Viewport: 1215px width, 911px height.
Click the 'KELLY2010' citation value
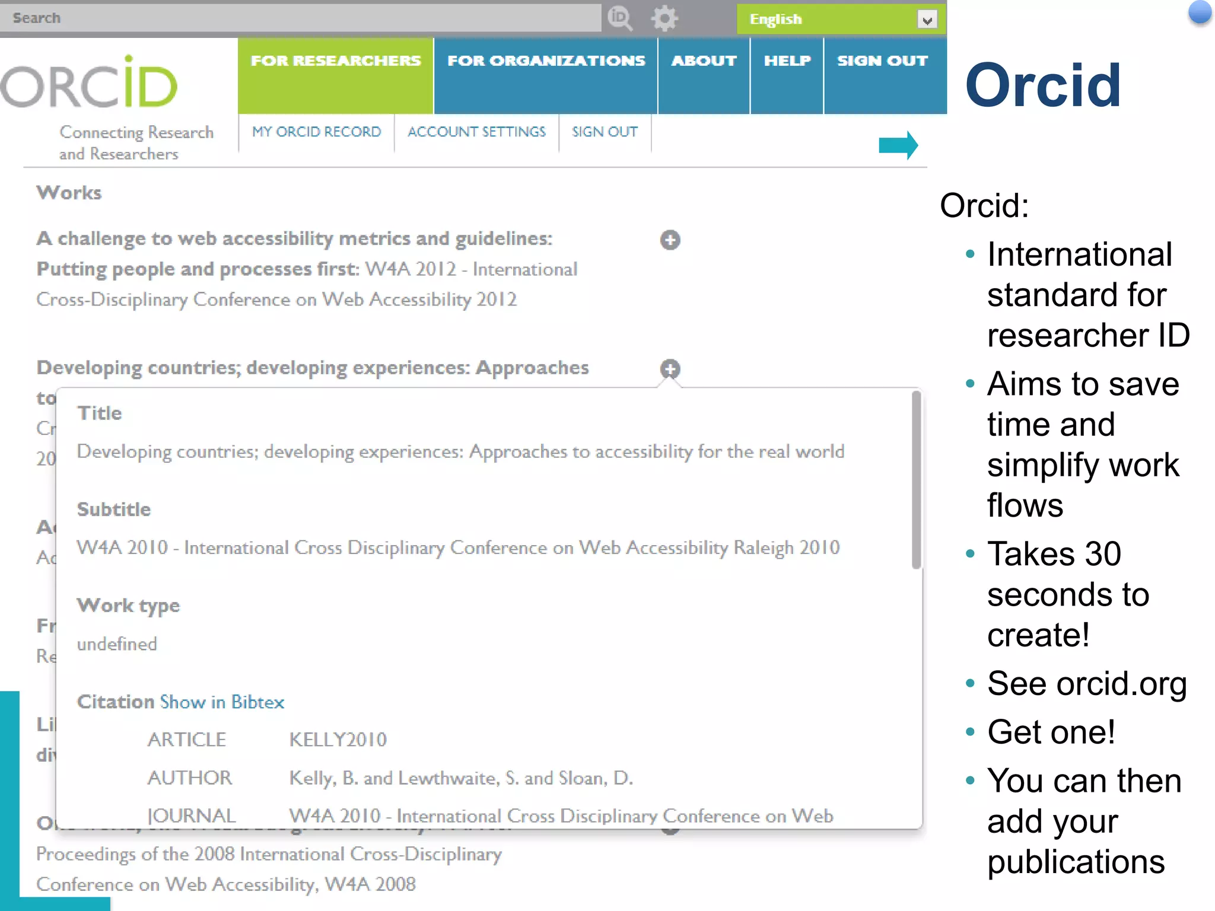click(x=338, y=740)
